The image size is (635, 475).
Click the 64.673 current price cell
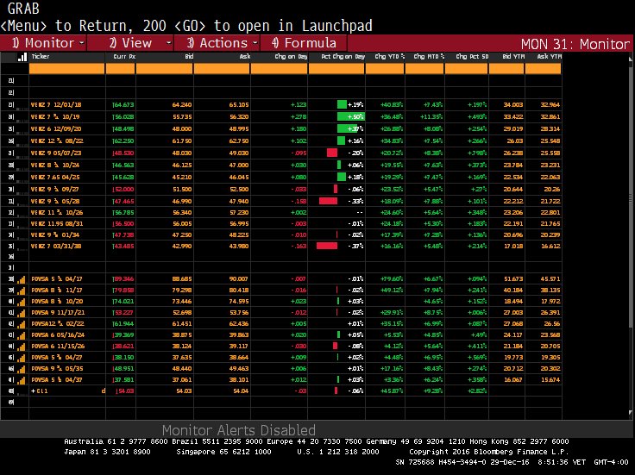tap(123, 105)
